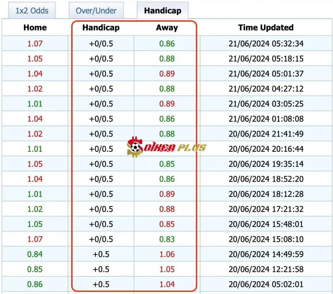Click the Away odds value 1.06

click(167, 254)
